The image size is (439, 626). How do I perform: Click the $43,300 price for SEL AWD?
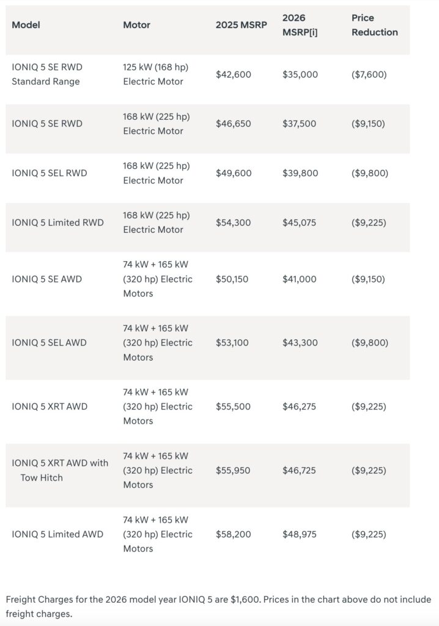pos(300,342)
